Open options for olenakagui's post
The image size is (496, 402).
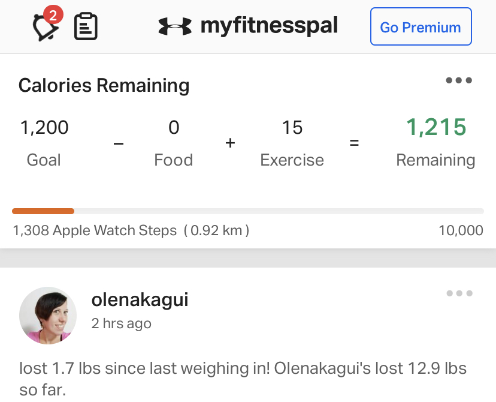pos(459,293)
